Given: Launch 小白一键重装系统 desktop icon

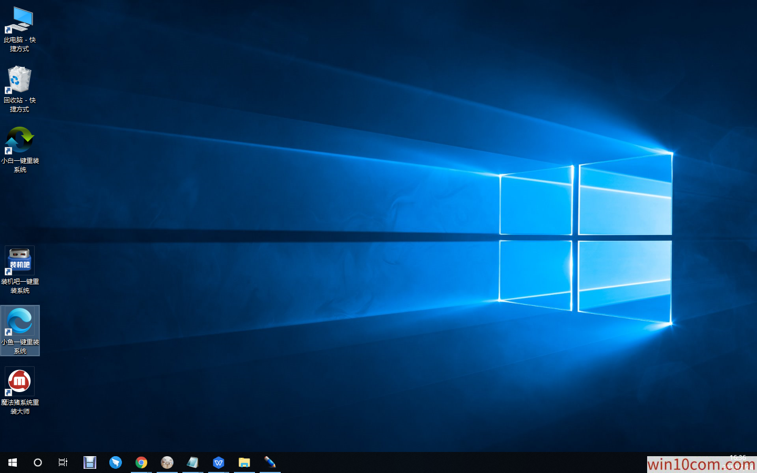Looking at the screenshot, I should click(x=20, y=150).
